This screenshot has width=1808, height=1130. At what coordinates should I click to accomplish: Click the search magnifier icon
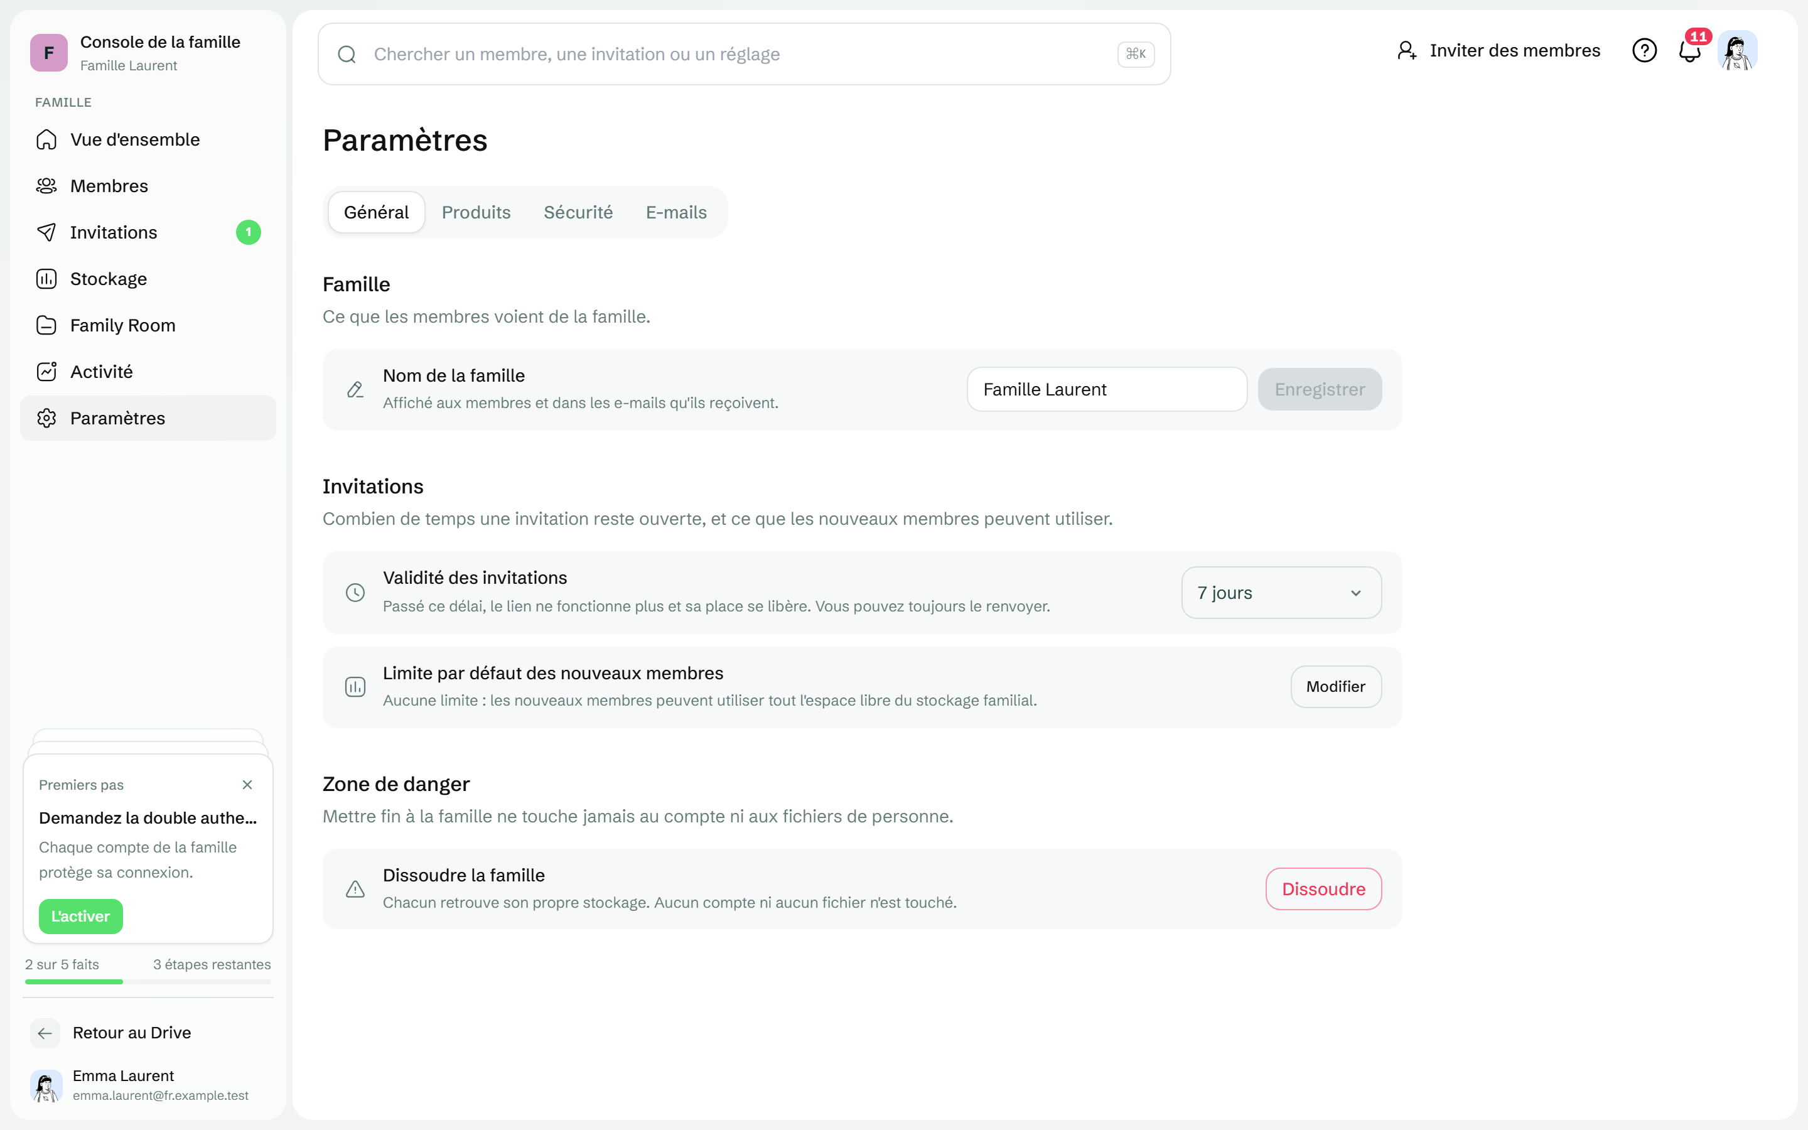[x=347, y=54]
